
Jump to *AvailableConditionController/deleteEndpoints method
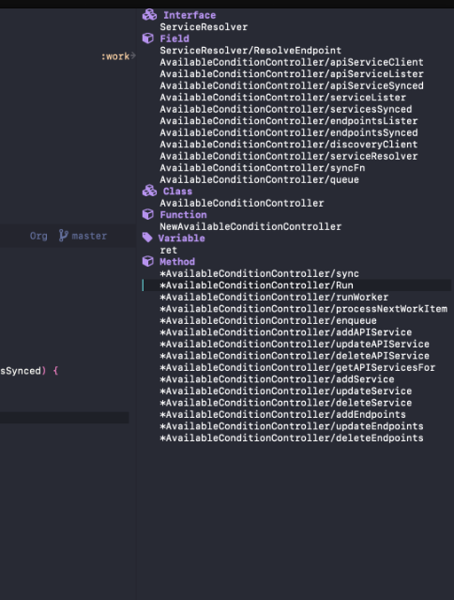(x=292, y=438)
